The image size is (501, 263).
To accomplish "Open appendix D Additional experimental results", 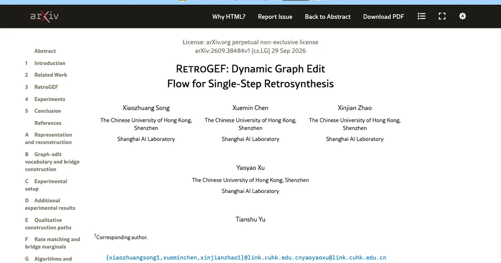I will pyautogui.click(x=50, y=204).
